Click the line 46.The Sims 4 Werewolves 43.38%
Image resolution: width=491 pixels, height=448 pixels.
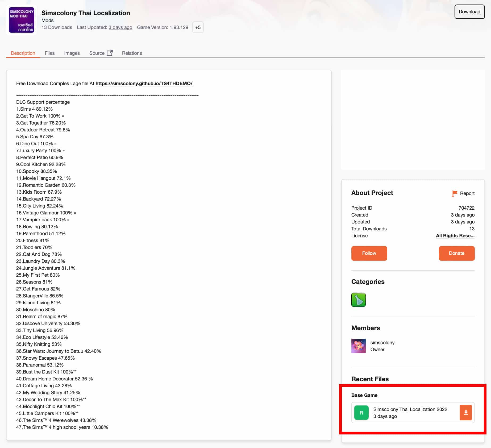point(56,420)
